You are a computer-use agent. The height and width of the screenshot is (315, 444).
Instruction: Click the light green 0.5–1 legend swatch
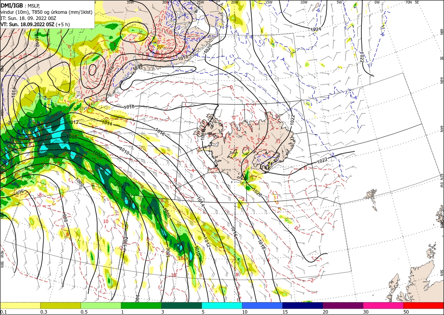coord(101,305)
